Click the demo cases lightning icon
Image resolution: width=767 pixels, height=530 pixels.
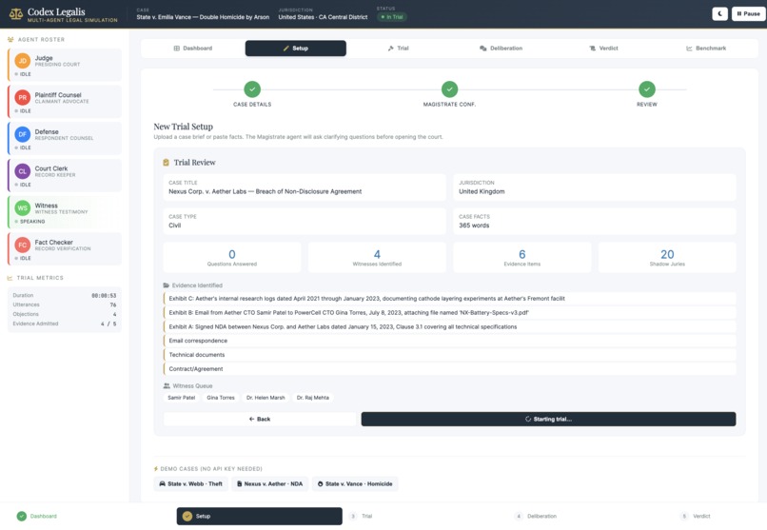tap(156, 469)
